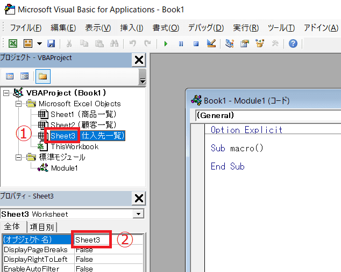341x272 pixels.
Task: Click the Save icon in toolbar
Action: click(x=51, y=44)
